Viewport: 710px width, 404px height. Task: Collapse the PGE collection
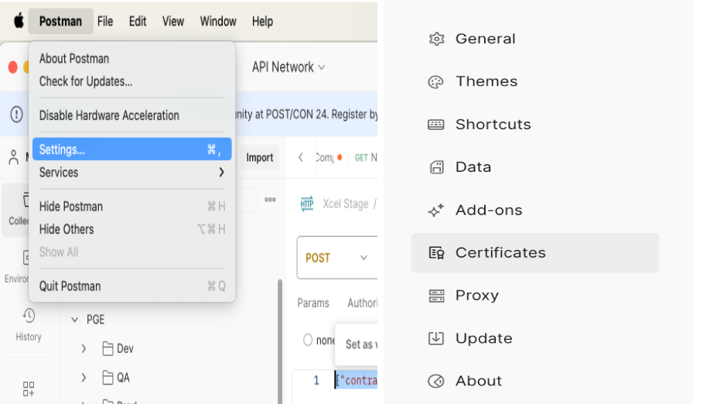click(75, 320)
